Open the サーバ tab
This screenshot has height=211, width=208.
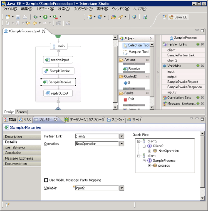[134, 120]
